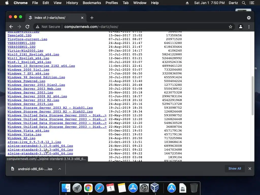Open the Window menu
Screen dimensions: 260x195
(140, 3)
